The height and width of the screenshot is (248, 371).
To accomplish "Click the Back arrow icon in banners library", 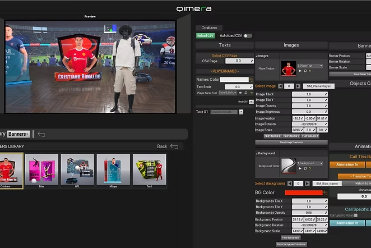I will pos(174,146).
